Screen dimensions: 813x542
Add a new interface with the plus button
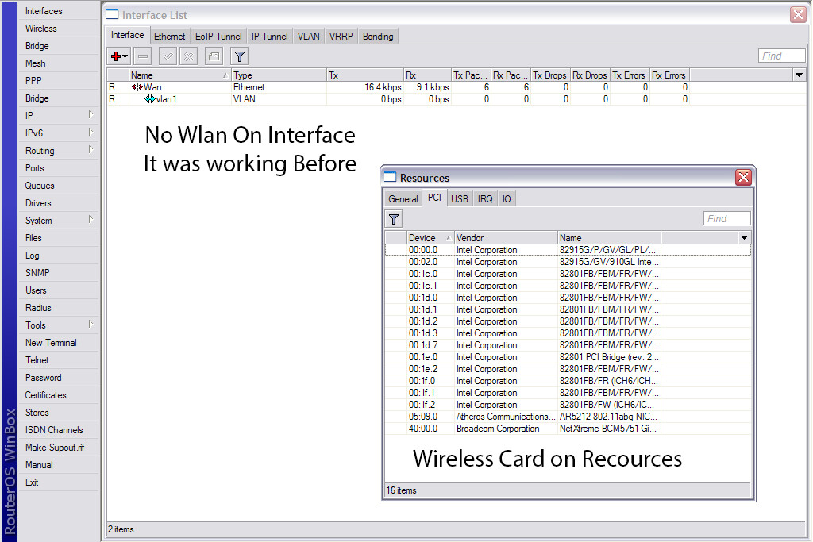[x=119, y=56]
